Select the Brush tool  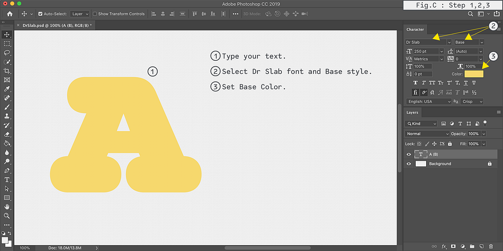[7, 107]
